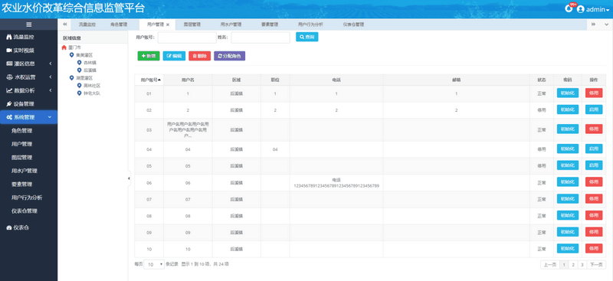Open the admin user dropdown
This screenshot has height=281, width=613.
pos(593,9)
